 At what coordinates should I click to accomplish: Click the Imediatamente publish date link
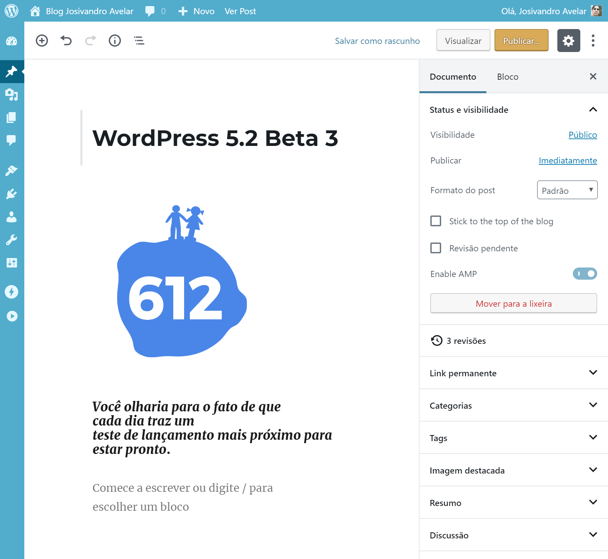click(x=568, y=160)
